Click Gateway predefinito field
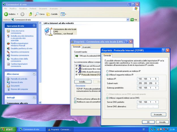Viewport: 177px width, 132px height. click(148, 88)
